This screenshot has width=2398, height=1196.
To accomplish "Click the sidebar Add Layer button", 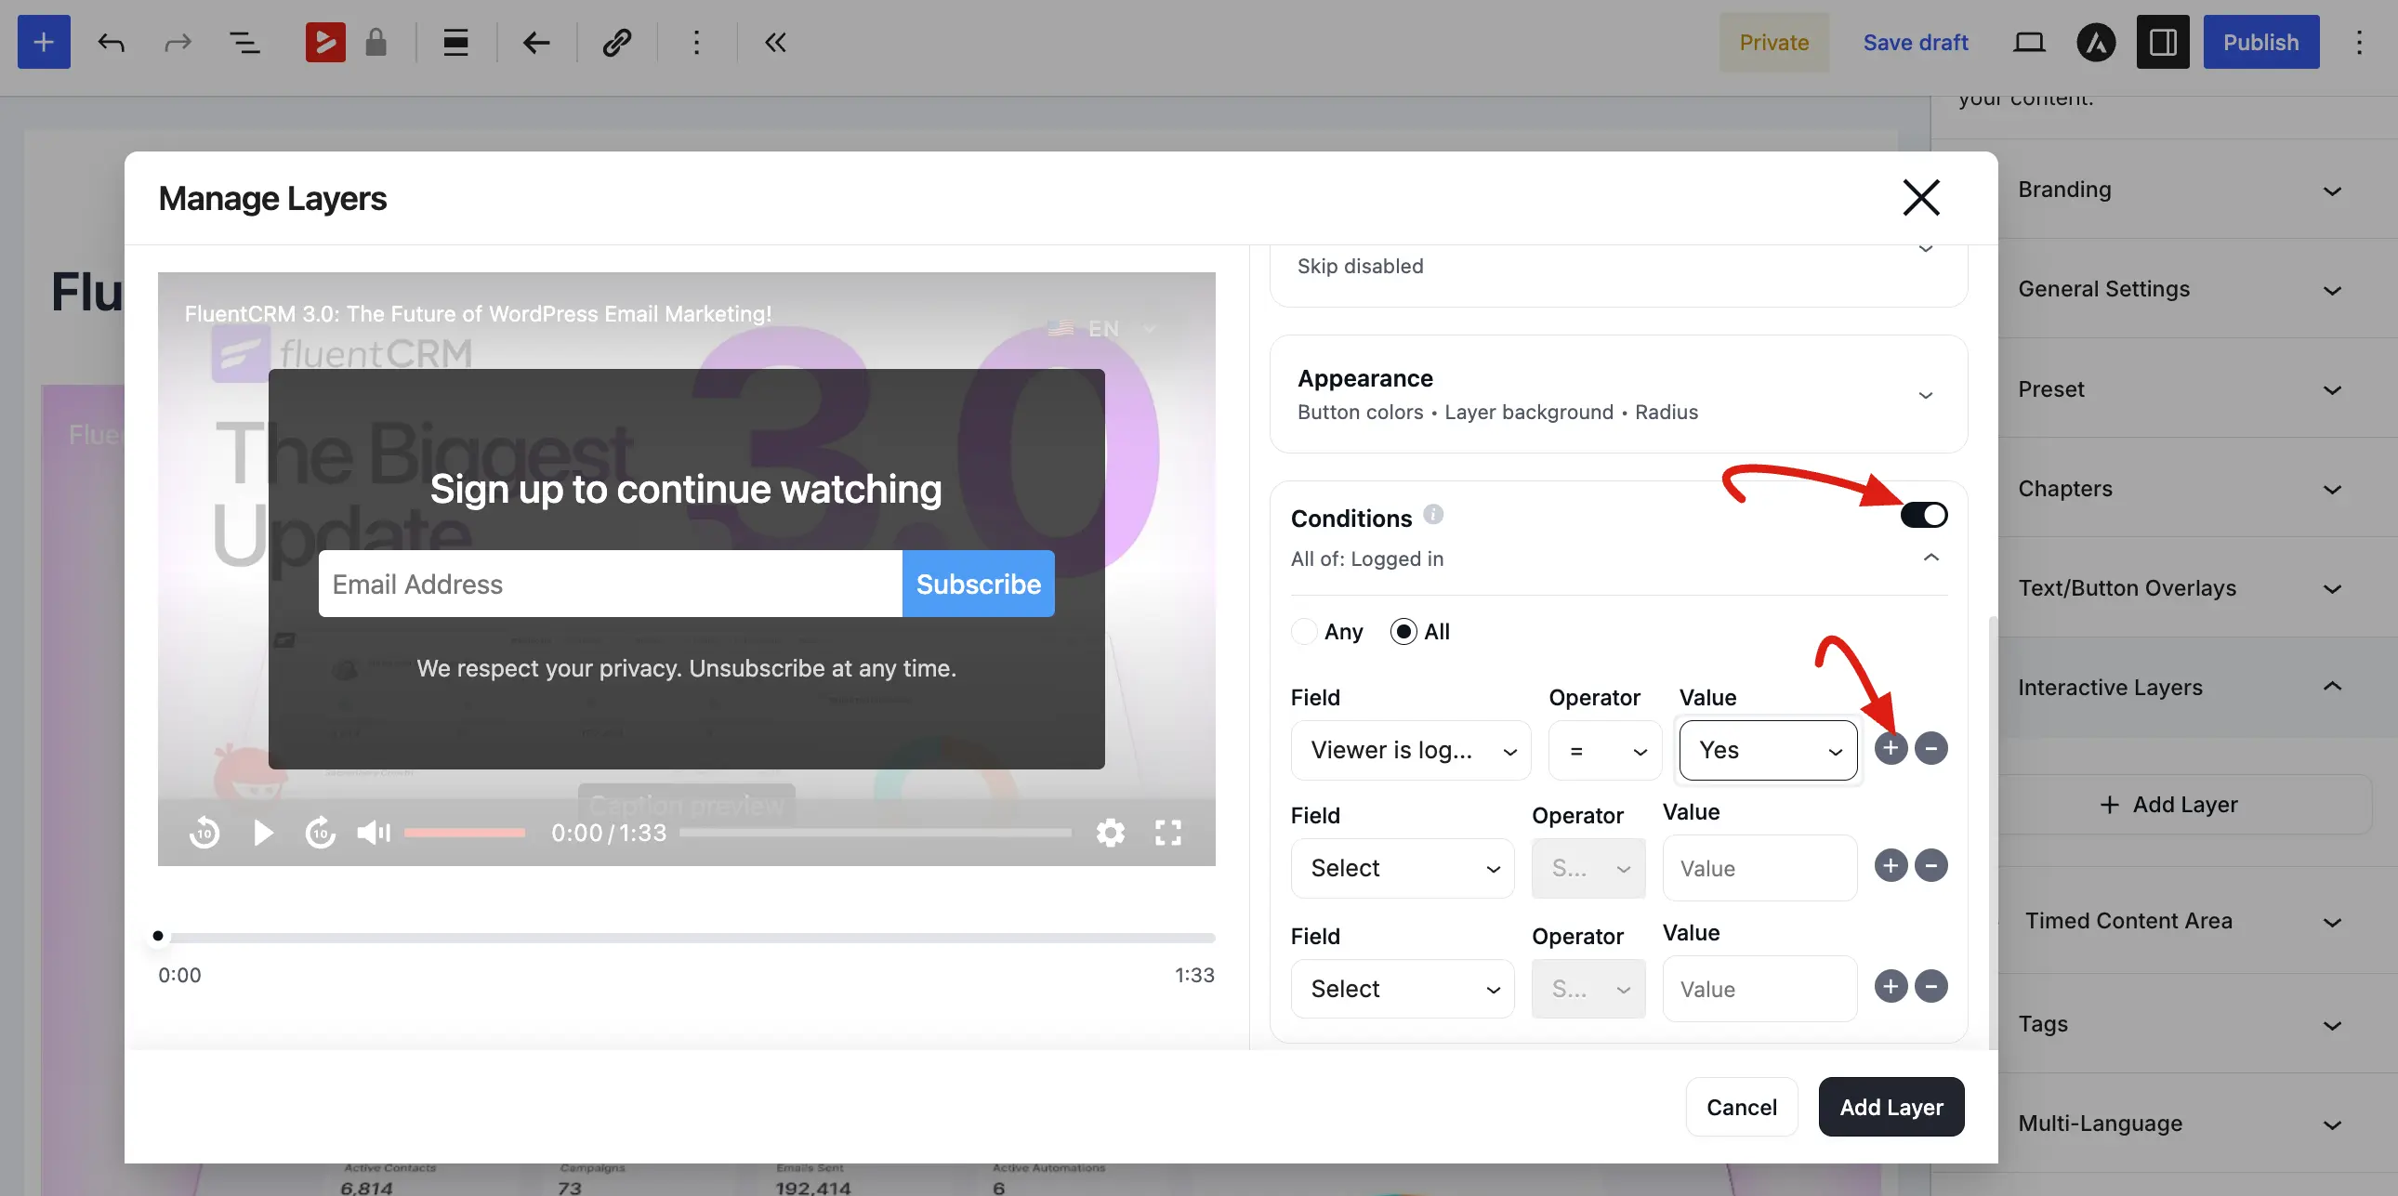I will click(2169, 804).
